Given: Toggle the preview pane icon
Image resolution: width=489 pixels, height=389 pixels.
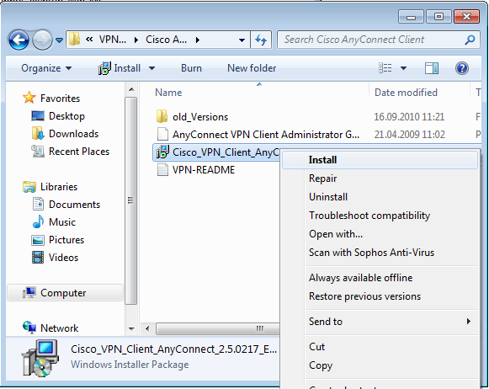Looking at the screenshot, I should (432, 68).
